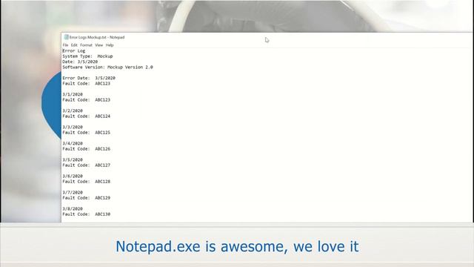Click the 'Fault Code: ABC130' line
This screenshot has width=474, height=267.
click(86, 214)
